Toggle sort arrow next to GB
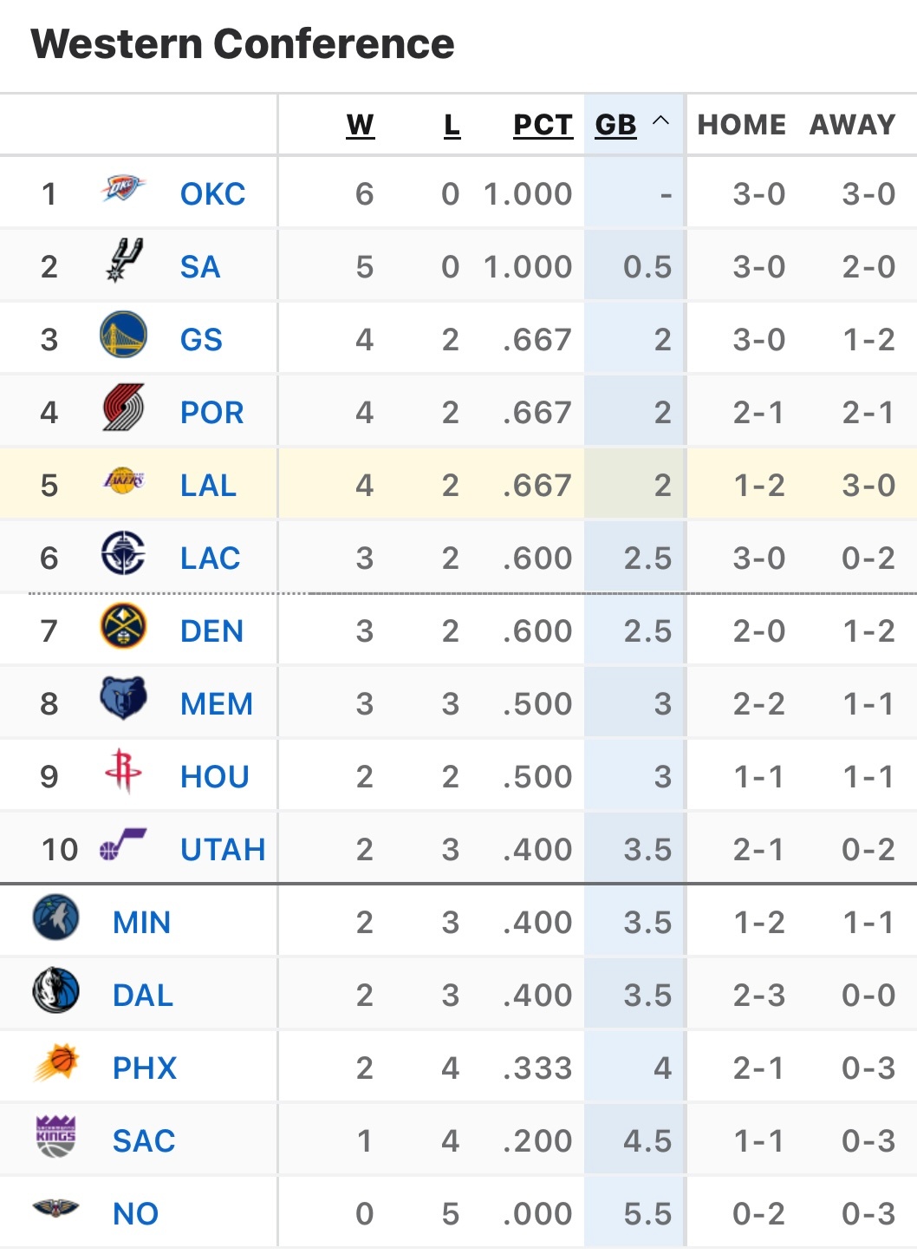Screen dimensions: 917x1254 (x=660, y=121)
